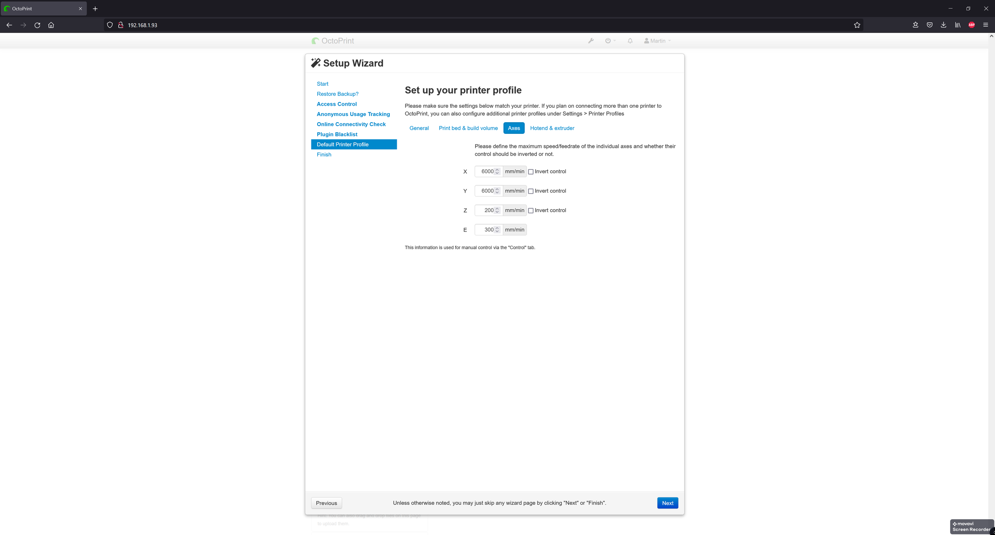Viewport: 995px width, 535px height.
Task: Open OctoPrint settings via the wrench icon
Action: point(591,40)
